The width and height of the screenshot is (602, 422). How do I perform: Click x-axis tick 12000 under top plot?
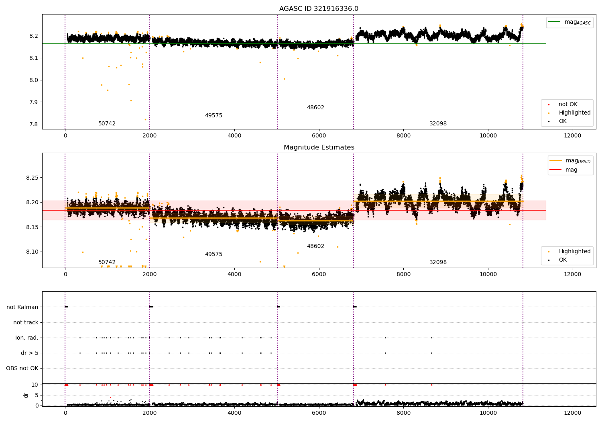pyautogui.click(x=573, y=136)
